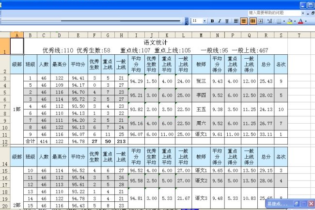Click the 414 total headcount cell
315x210 pixels.
(44, 141)
